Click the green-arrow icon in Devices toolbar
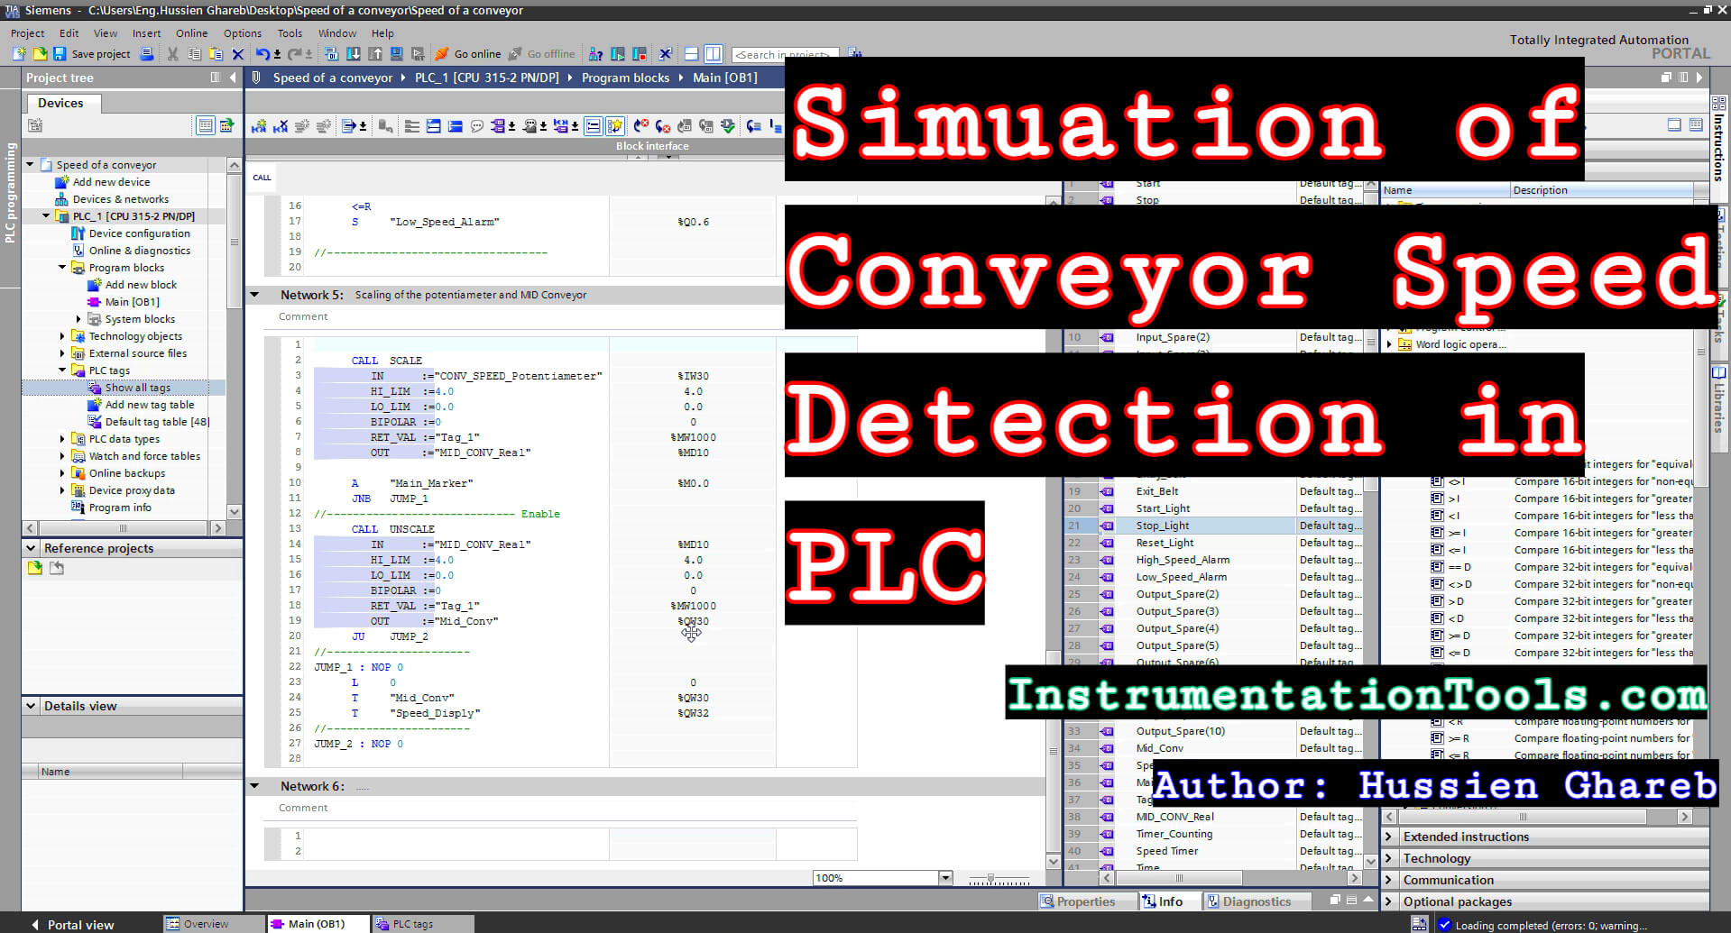Screen dimensions: 1731x933 [x=227, y=125]
